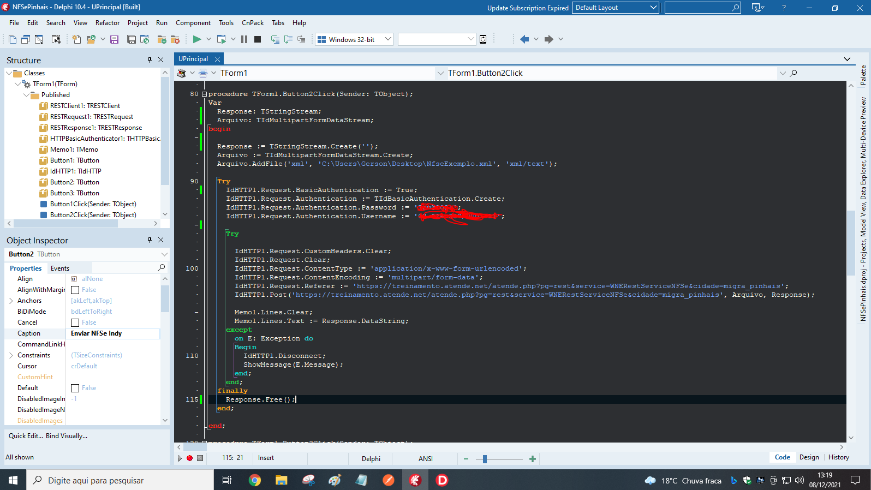Toggle the Cancel property checkbox
The height and width of the screenshot is (490, 871).
tap(75, 323)
